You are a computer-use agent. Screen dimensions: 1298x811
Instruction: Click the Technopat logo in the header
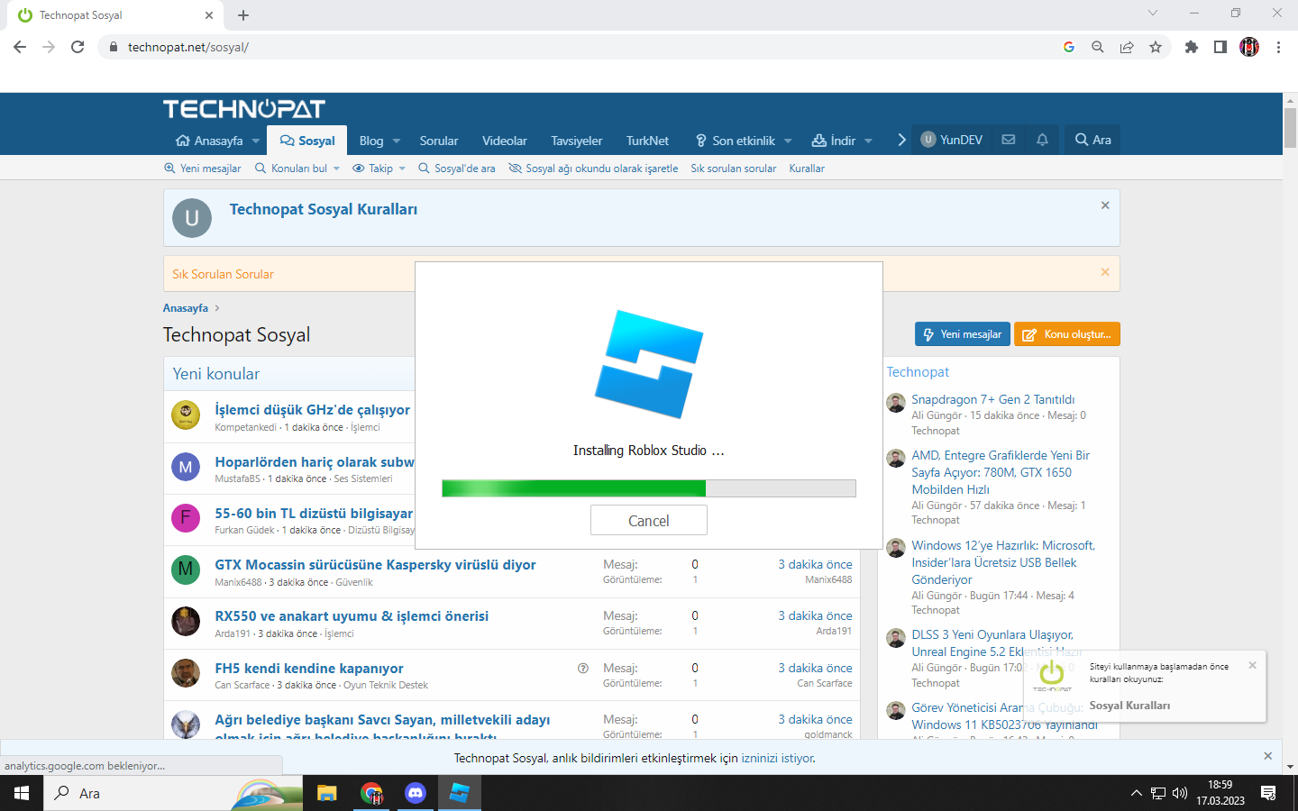244,109
